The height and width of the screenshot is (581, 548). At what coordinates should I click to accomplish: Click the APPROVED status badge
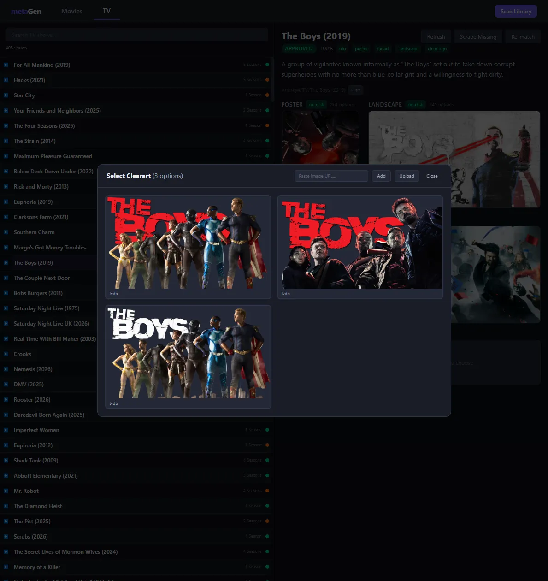(299, 49)
